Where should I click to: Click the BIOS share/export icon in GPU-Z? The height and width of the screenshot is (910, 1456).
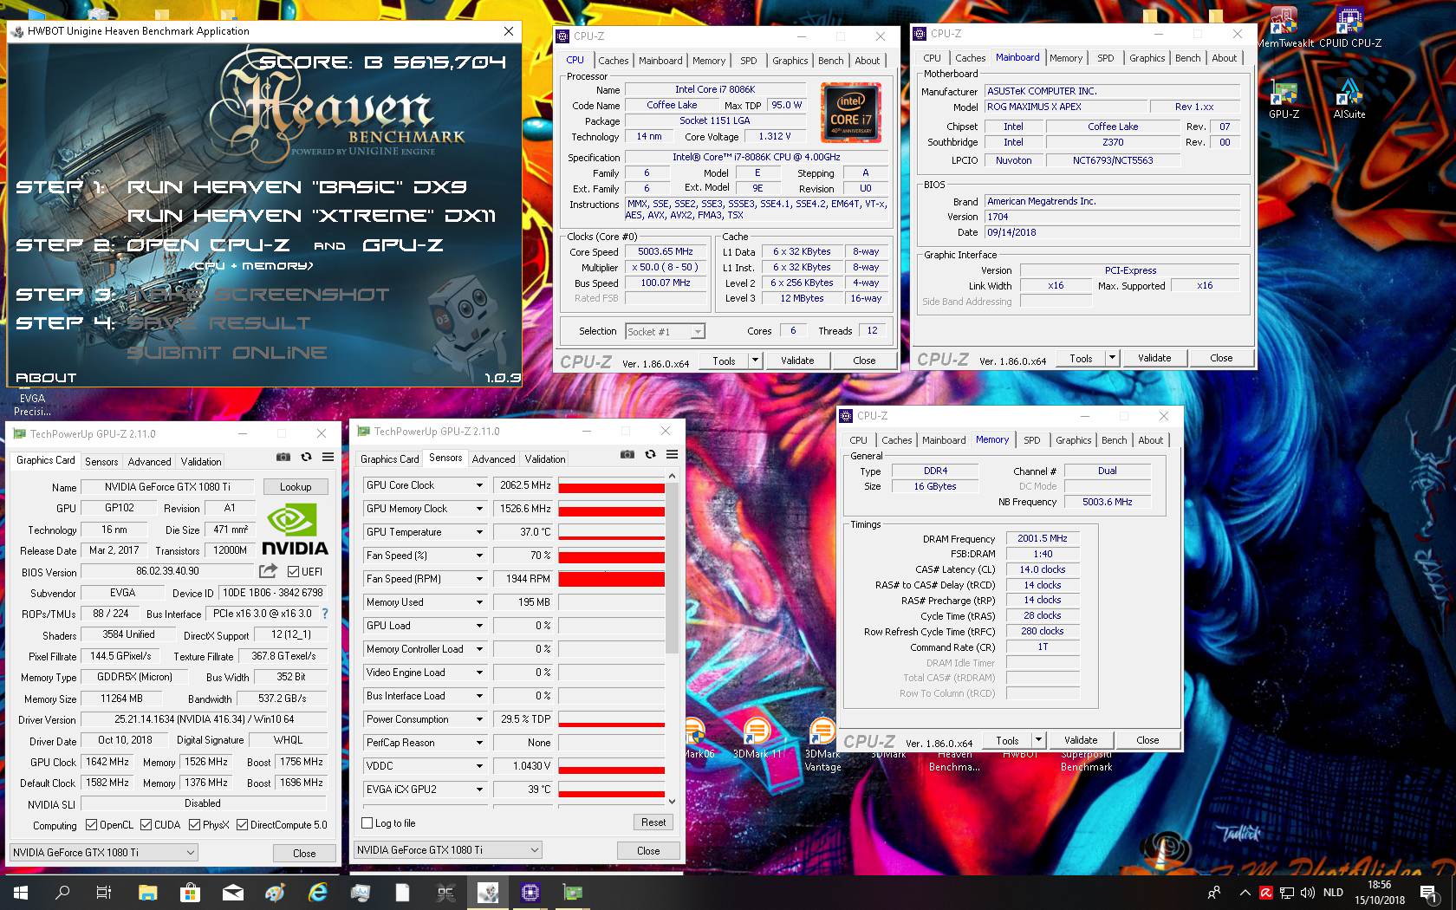point(268,571)
